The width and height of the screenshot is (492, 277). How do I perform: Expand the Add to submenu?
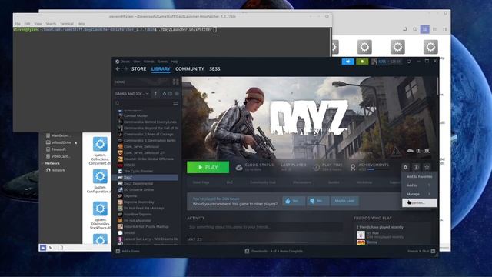click(419, 185)
